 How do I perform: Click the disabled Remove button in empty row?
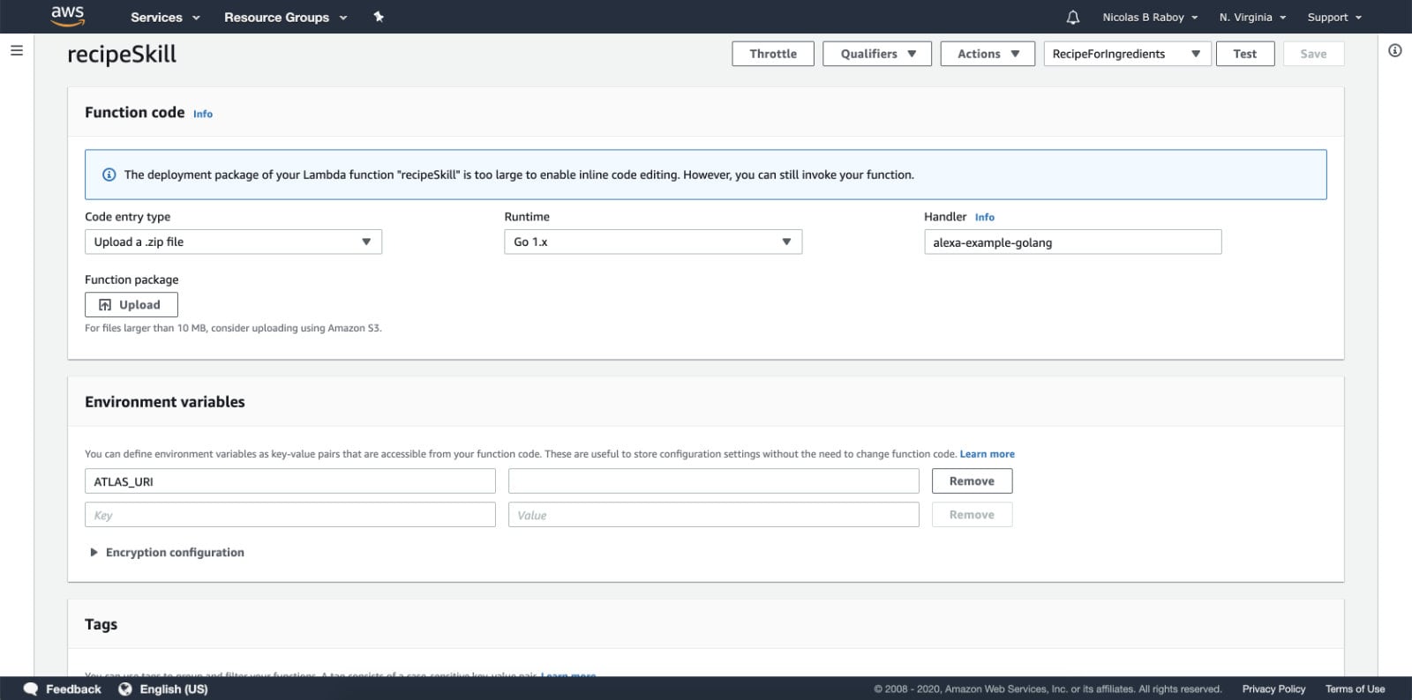pyautogui.click(x=972, y=515)
